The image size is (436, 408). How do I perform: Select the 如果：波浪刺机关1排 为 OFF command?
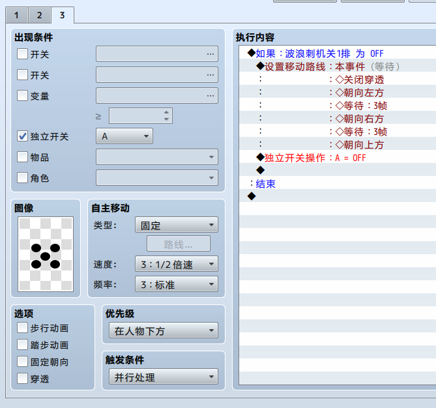(x=338, y=53)
